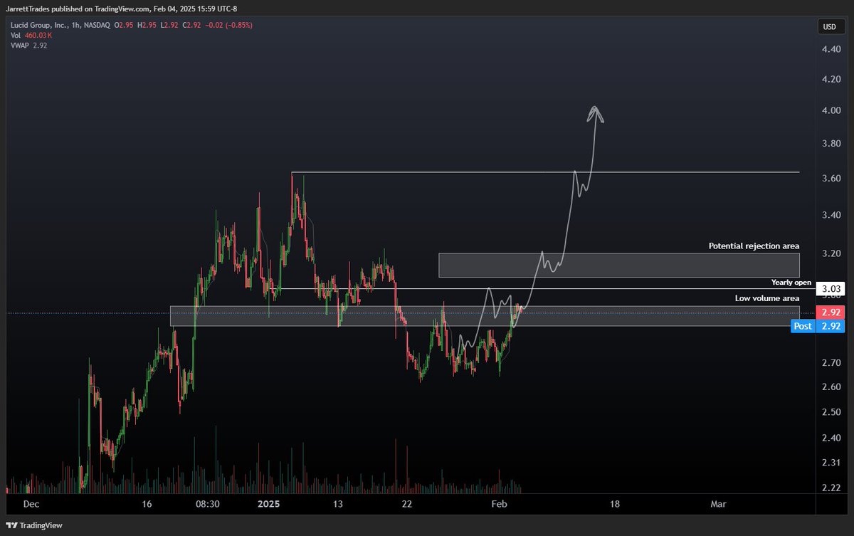Click the 3.60 price axis label
This screenshot has height=536, width=854.
pos(831,179)
